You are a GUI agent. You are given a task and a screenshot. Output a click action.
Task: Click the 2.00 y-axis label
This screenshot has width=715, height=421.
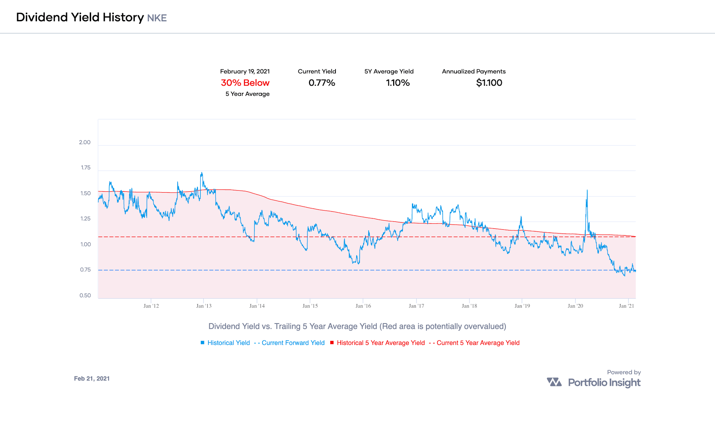pos(84,142)
